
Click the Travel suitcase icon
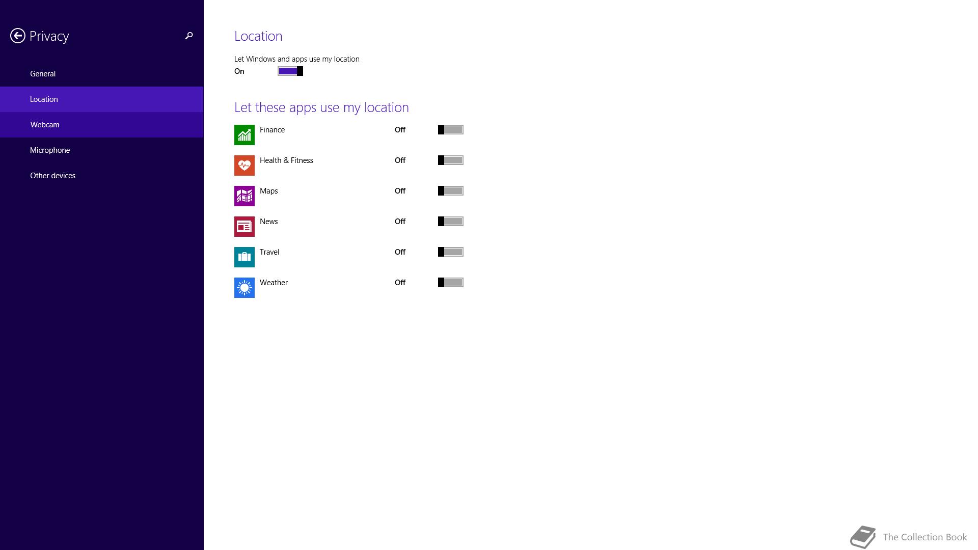(x=244, y=257)
